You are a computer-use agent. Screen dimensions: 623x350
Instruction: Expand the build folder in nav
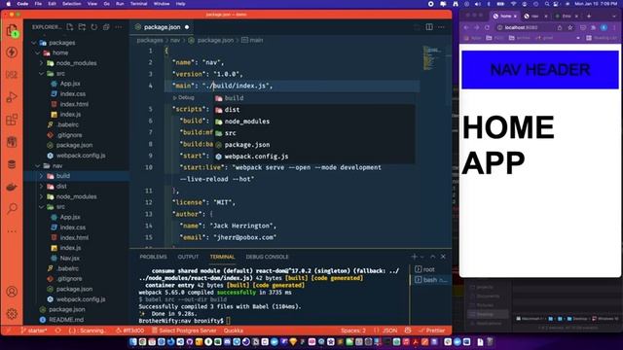[x=41, y=176]
